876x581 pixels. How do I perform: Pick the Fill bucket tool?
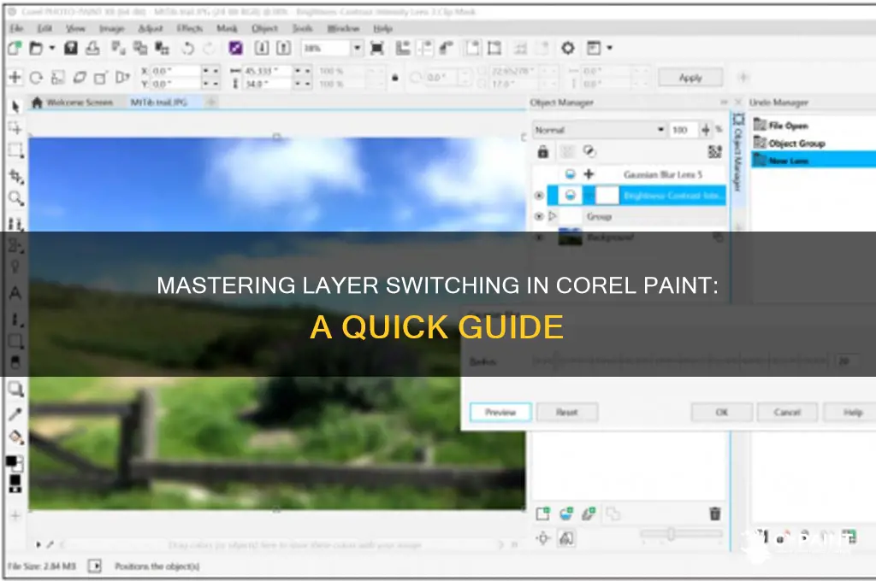click(15, 437)
